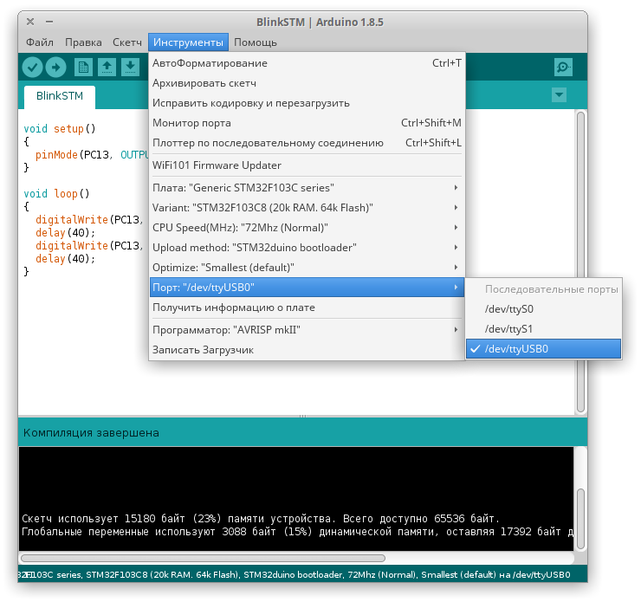This screenshot has width=641, height=602.
Task: Click the 'void setup()' code line
Action: point(60,129)
